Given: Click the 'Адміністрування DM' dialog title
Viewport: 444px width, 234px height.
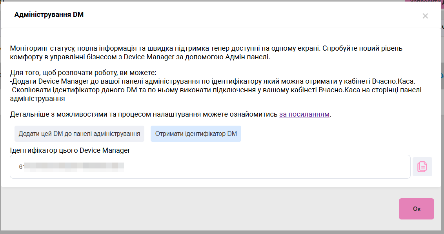Looking at the screenshot, I should click(49, 15).
